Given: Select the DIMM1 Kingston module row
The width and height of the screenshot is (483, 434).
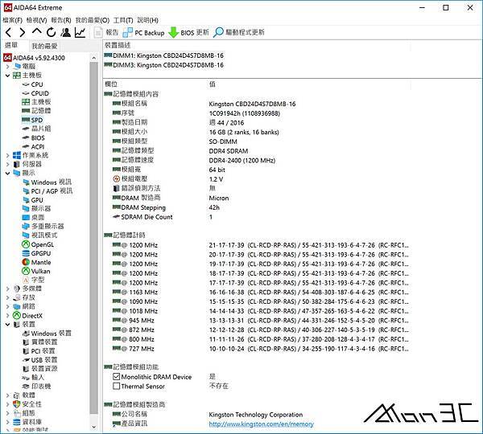Looking at the screenshot, I should pos(164,55).
